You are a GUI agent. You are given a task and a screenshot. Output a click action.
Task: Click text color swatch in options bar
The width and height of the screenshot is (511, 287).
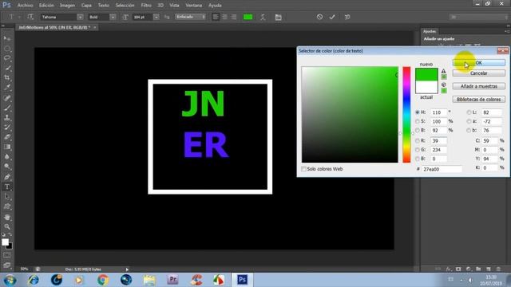click(248, 17)
